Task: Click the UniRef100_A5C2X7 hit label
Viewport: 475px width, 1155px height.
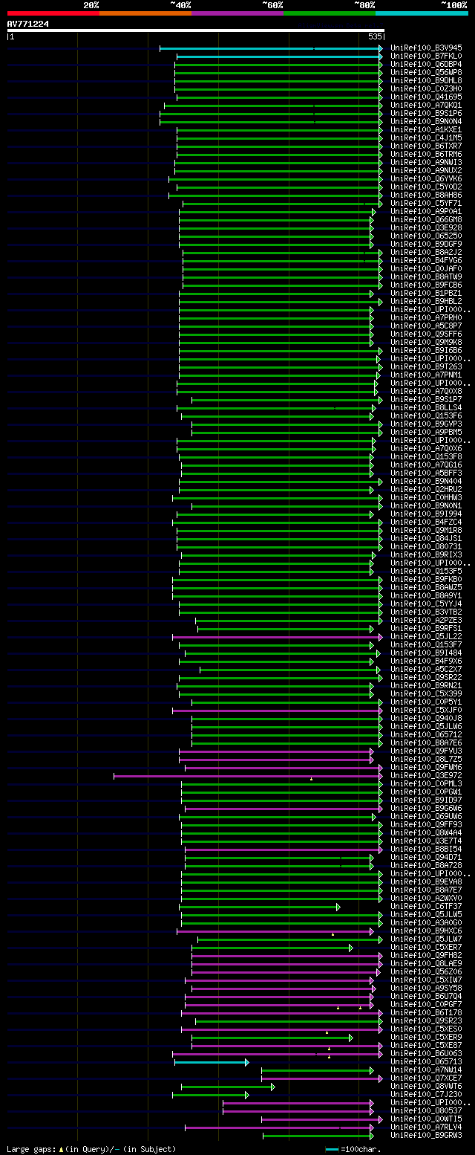Action: click(426, 669)
